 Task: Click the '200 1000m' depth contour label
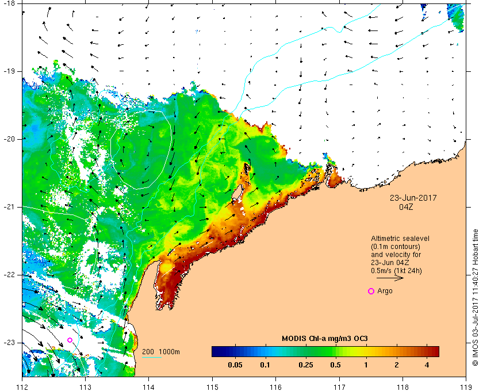click(161, 352)
